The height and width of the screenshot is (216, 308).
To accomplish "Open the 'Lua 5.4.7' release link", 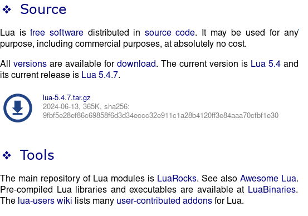I will [x=100, y=75].
